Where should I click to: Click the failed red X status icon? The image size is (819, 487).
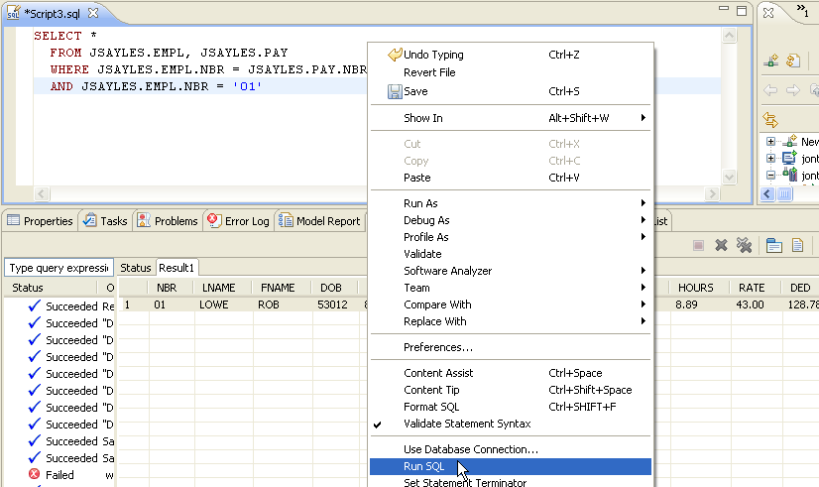(x=35, y=474)
